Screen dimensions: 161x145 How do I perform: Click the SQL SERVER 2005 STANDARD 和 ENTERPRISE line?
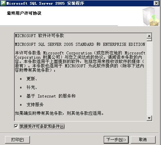coord(80,44)
